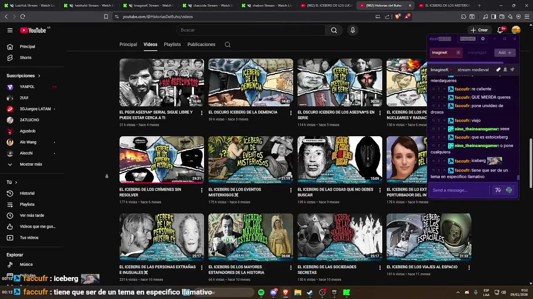The image size is (533, 299).
Task: Click the YouTube search input field
Action: click(x=251, y=30)
